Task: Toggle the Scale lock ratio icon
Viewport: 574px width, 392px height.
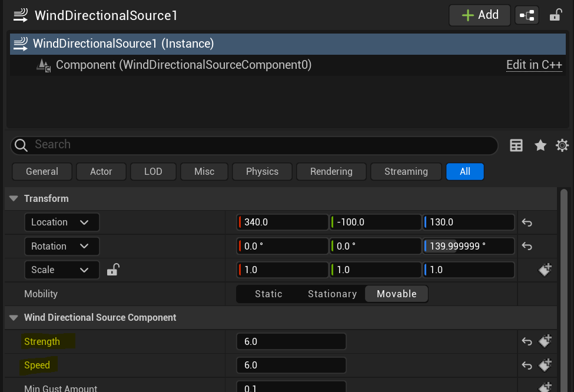Action: (113, 270)
